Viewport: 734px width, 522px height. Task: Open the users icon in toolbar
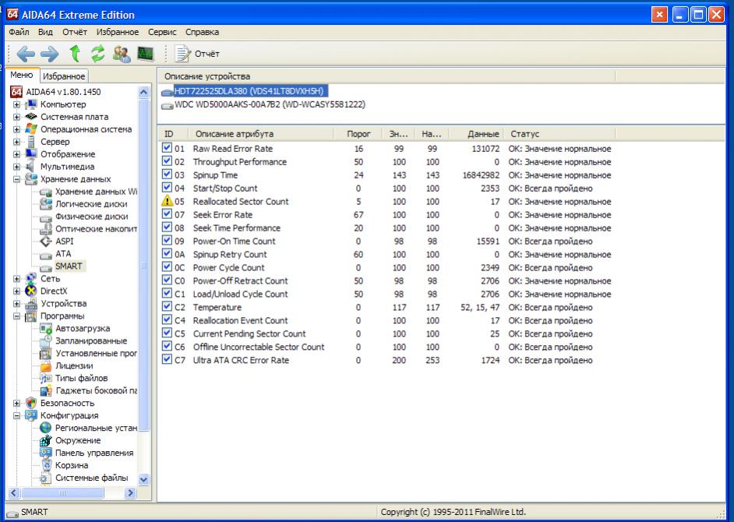point(121,53)
